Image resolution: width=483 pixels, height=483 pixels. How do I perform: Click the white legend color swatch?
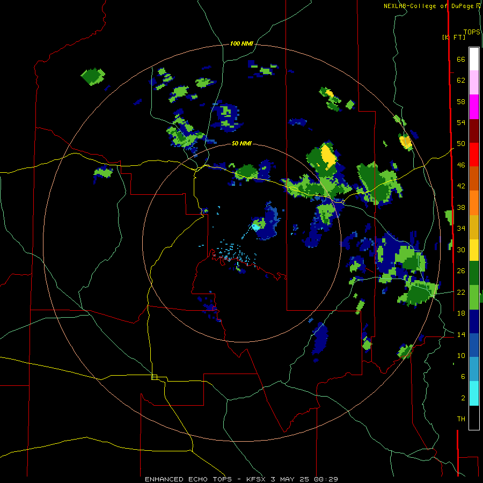coord(474,59)
